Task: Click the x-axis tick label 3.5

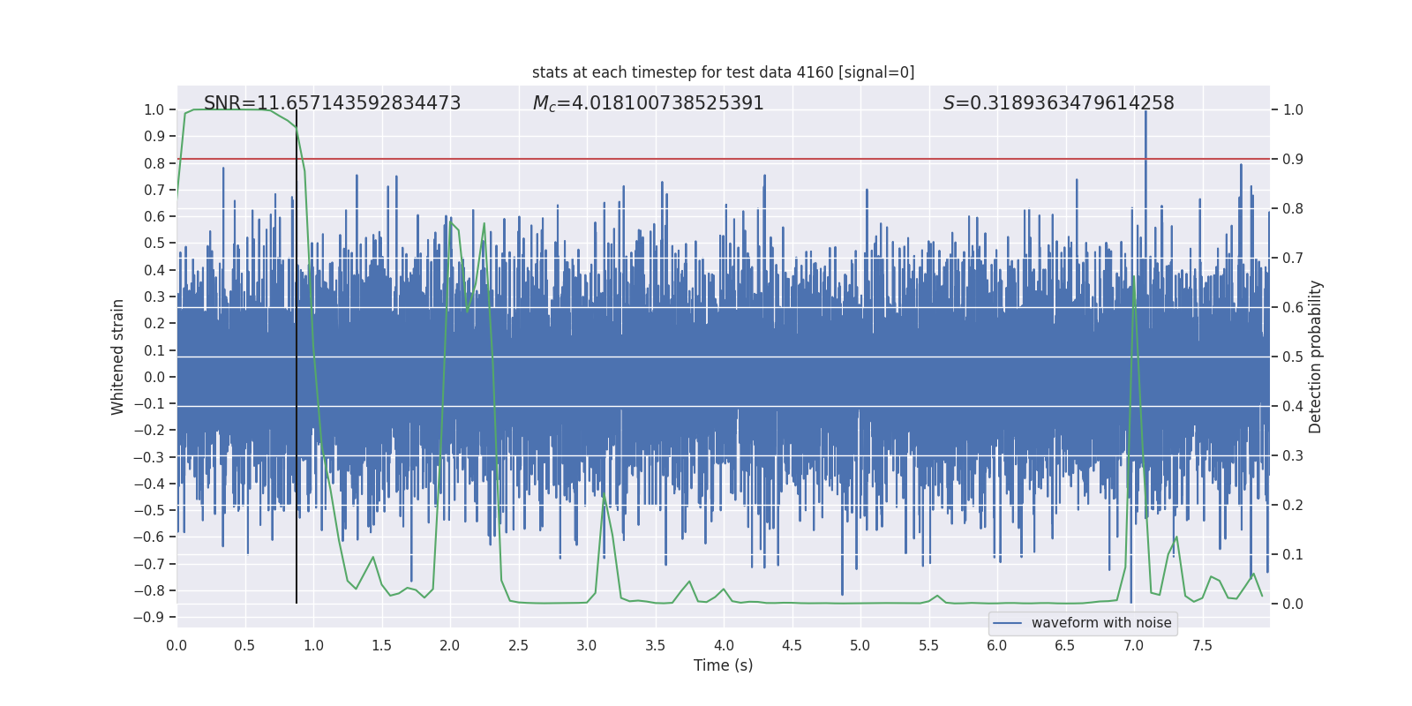Action: click(x=655, y=645)
